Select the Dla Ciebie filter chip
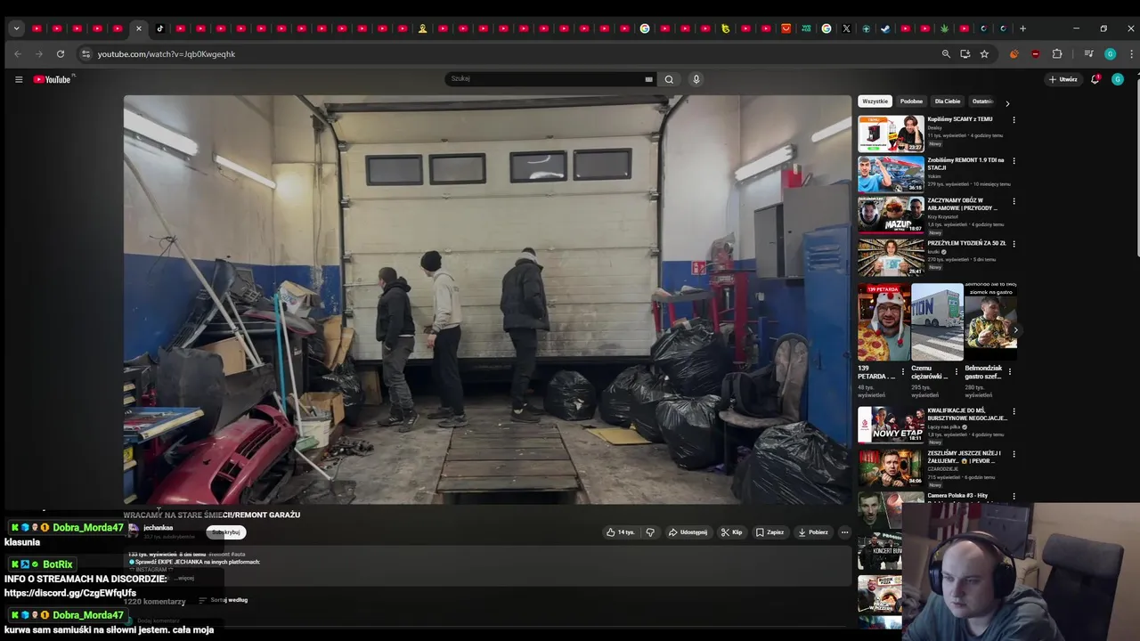Viewport: 1140px width, 641px height. [x=948, y=101]
